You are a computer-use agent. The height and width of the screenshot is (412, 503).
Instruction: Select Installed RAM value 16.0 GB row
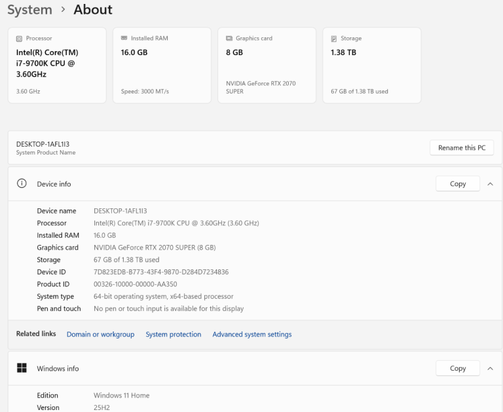(105, 235)
